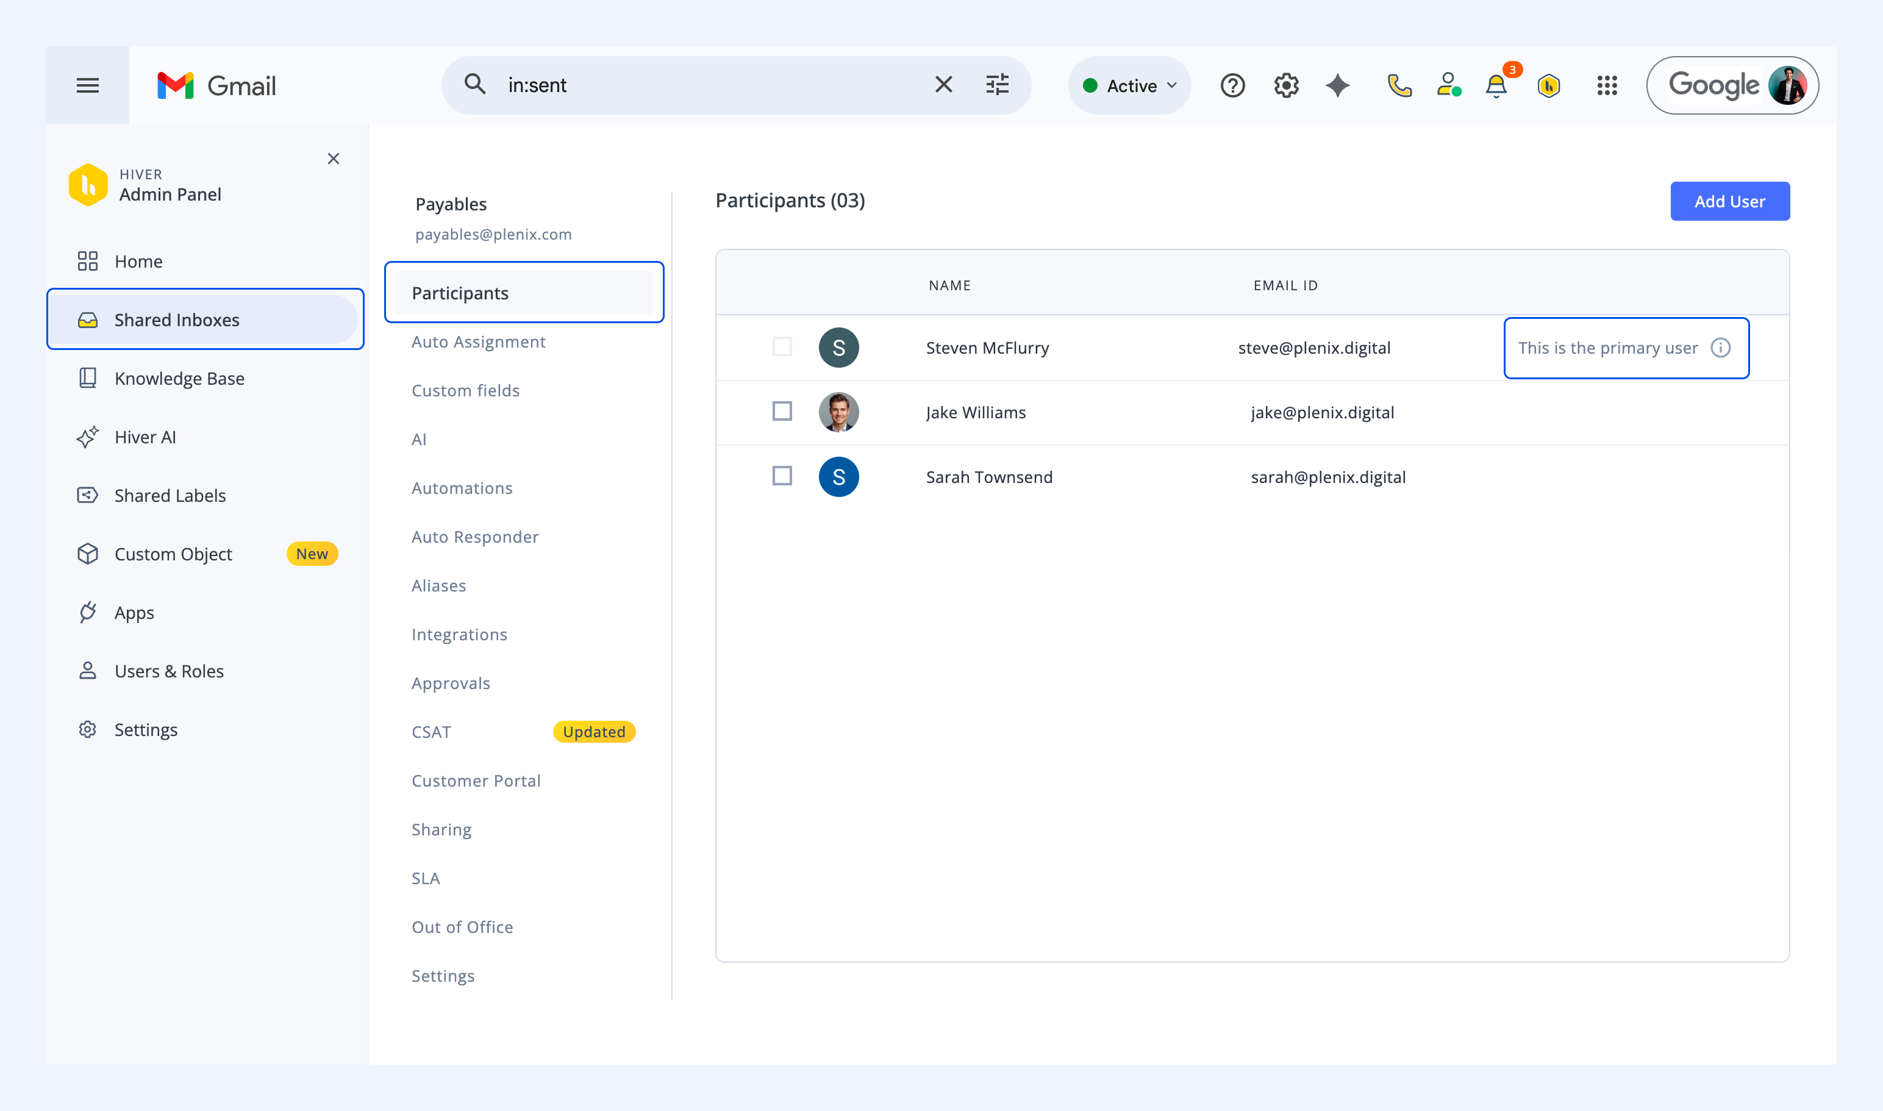Click the Add User button
Screen dimensions: 1883x1111
(1729, 201)
